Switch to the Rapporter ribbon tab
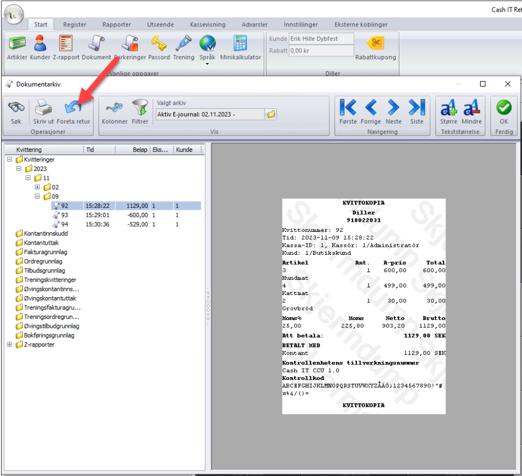Viewport: 522px width, 476px height. click(x=117, y=24)
